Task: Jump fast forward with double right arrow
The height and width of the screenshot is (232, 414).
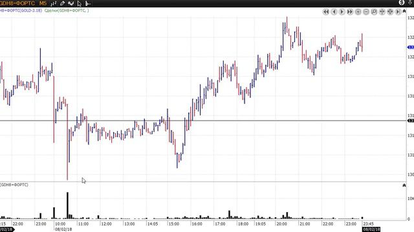Action: (x=350, y=12)
